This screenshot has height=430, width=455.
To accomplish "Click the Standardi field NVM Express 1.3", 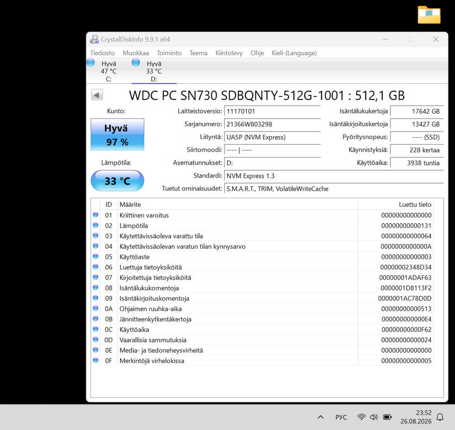I will [334, 176].
